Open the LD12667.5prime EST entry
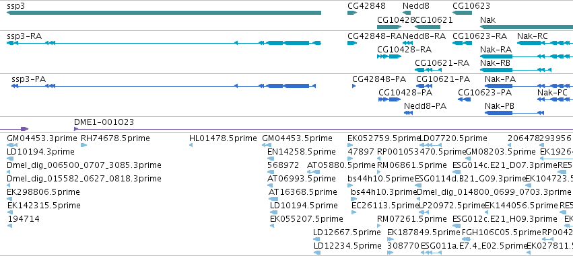Viewport: 573px width, 256px height. [x=347, y=232]
